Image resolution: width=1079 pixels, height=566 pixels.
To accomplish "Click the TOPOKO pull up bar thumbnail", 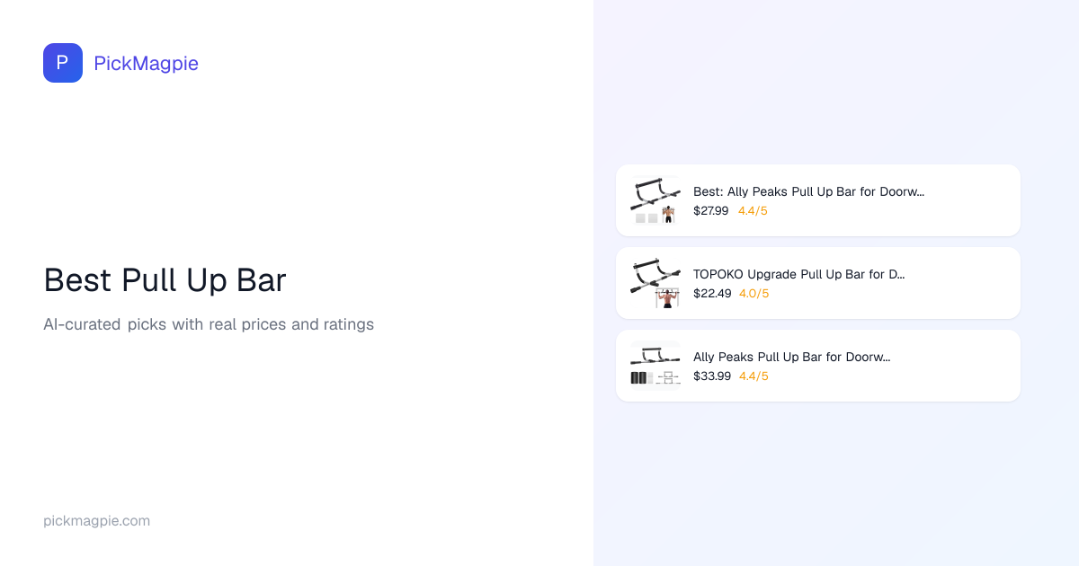I will click(655, 283).
